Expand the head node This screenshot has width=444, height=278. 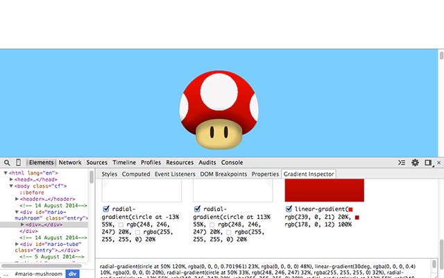(11, 179)
